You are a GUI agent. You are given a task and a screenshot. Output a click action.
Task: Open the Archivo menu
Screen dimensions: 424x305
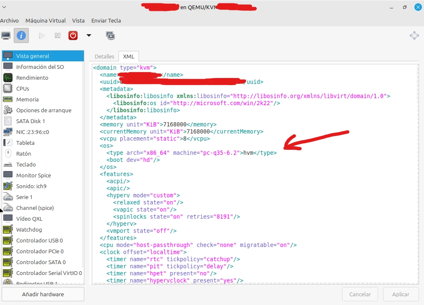9,20
